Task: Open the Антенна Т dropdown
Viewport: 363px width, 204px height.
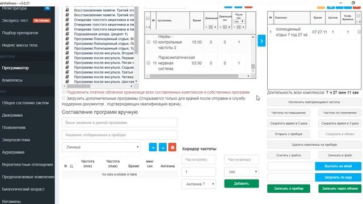Action: pyautogui.click(x=199, y=184)
